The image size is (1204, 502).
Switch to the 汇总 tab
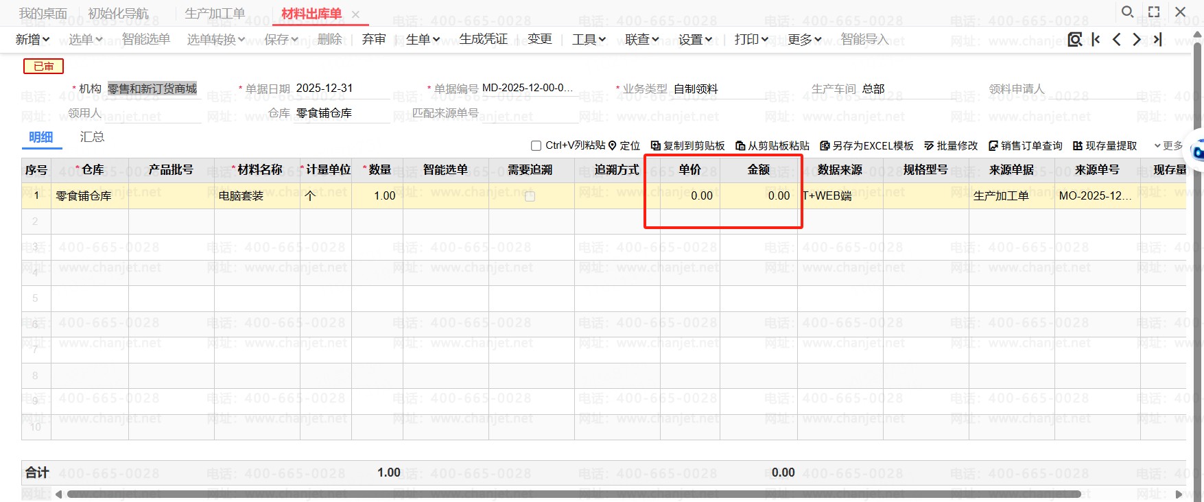coord(92,137)
